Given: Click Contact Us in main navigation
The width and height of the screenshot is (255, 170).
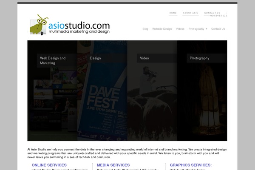Looking at the screenshot, I should (218, 29).
